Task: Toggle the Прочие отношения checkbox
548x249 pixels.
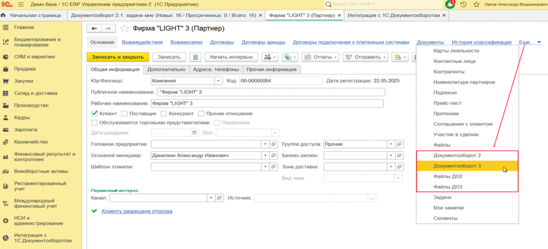Action: [x=201, y=113]
